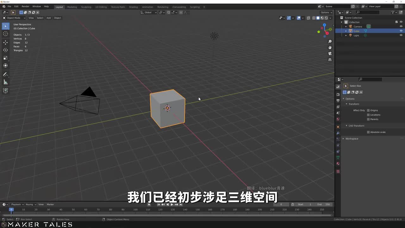Collapse the Options panel
This screenshot has width=405, height=228.
[343, 99]
